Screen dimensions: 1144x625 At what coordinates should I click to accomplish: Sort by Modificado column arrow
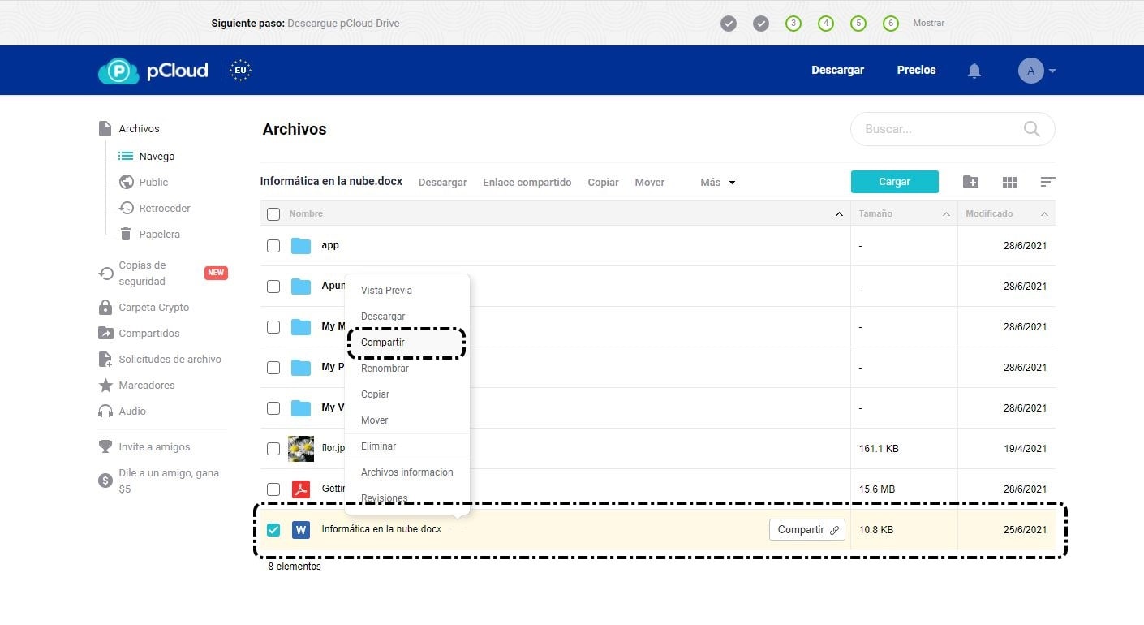[1044, 214]
